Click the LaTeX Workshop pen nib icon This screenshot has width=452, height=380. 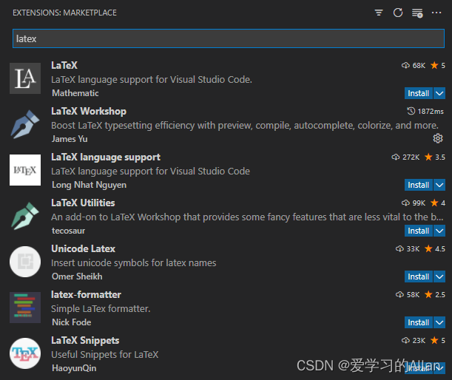(25, 124)
